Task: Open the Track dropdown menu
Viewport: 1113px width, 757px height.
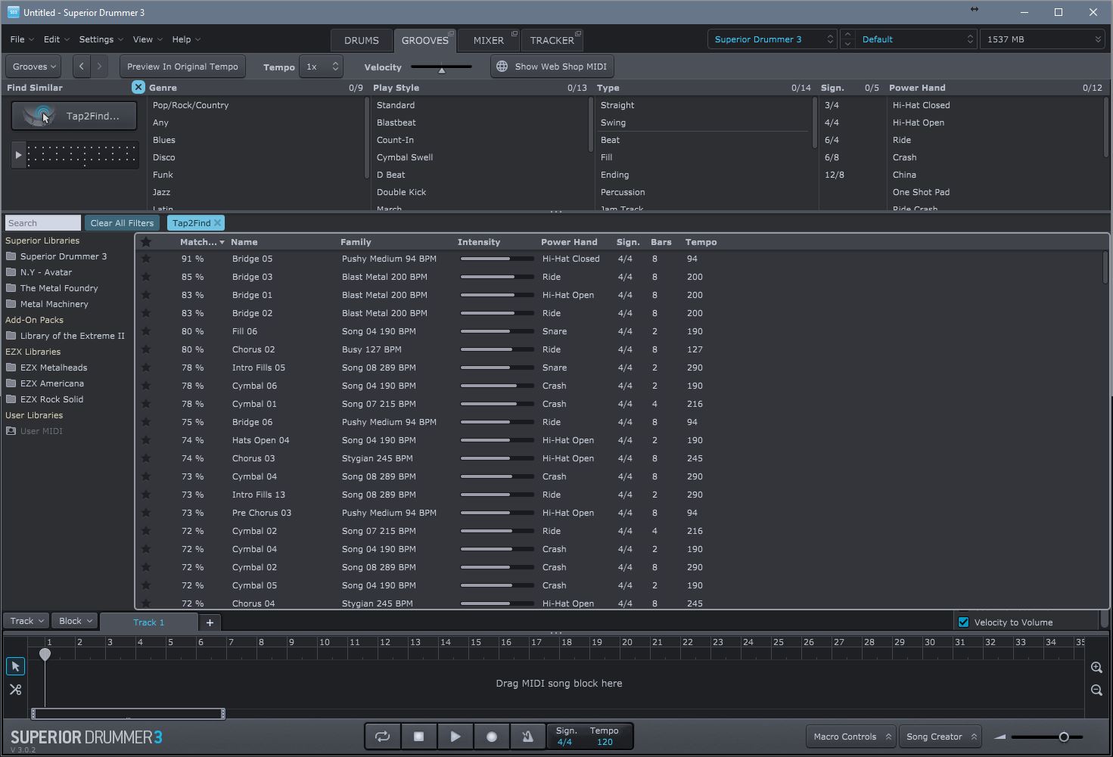Action: coord(26,621)
